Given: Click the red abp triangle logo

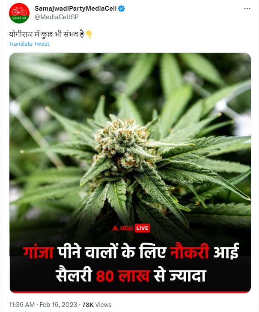Looking at the screenshot, I should (115, 228).
